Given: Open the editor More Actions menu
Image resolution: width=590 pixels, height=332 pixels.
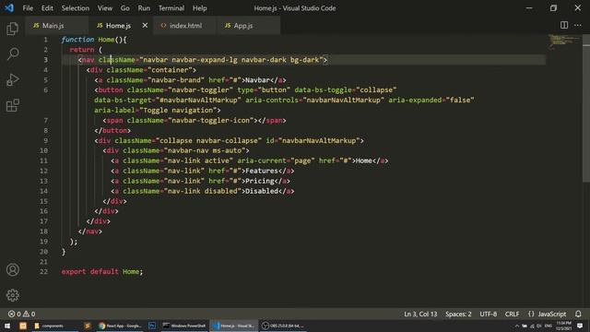Looking at the screenshot, I should (578, 25).
